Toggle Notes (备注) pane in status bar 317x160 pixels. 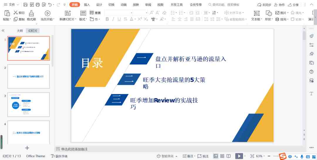[189, 156]
